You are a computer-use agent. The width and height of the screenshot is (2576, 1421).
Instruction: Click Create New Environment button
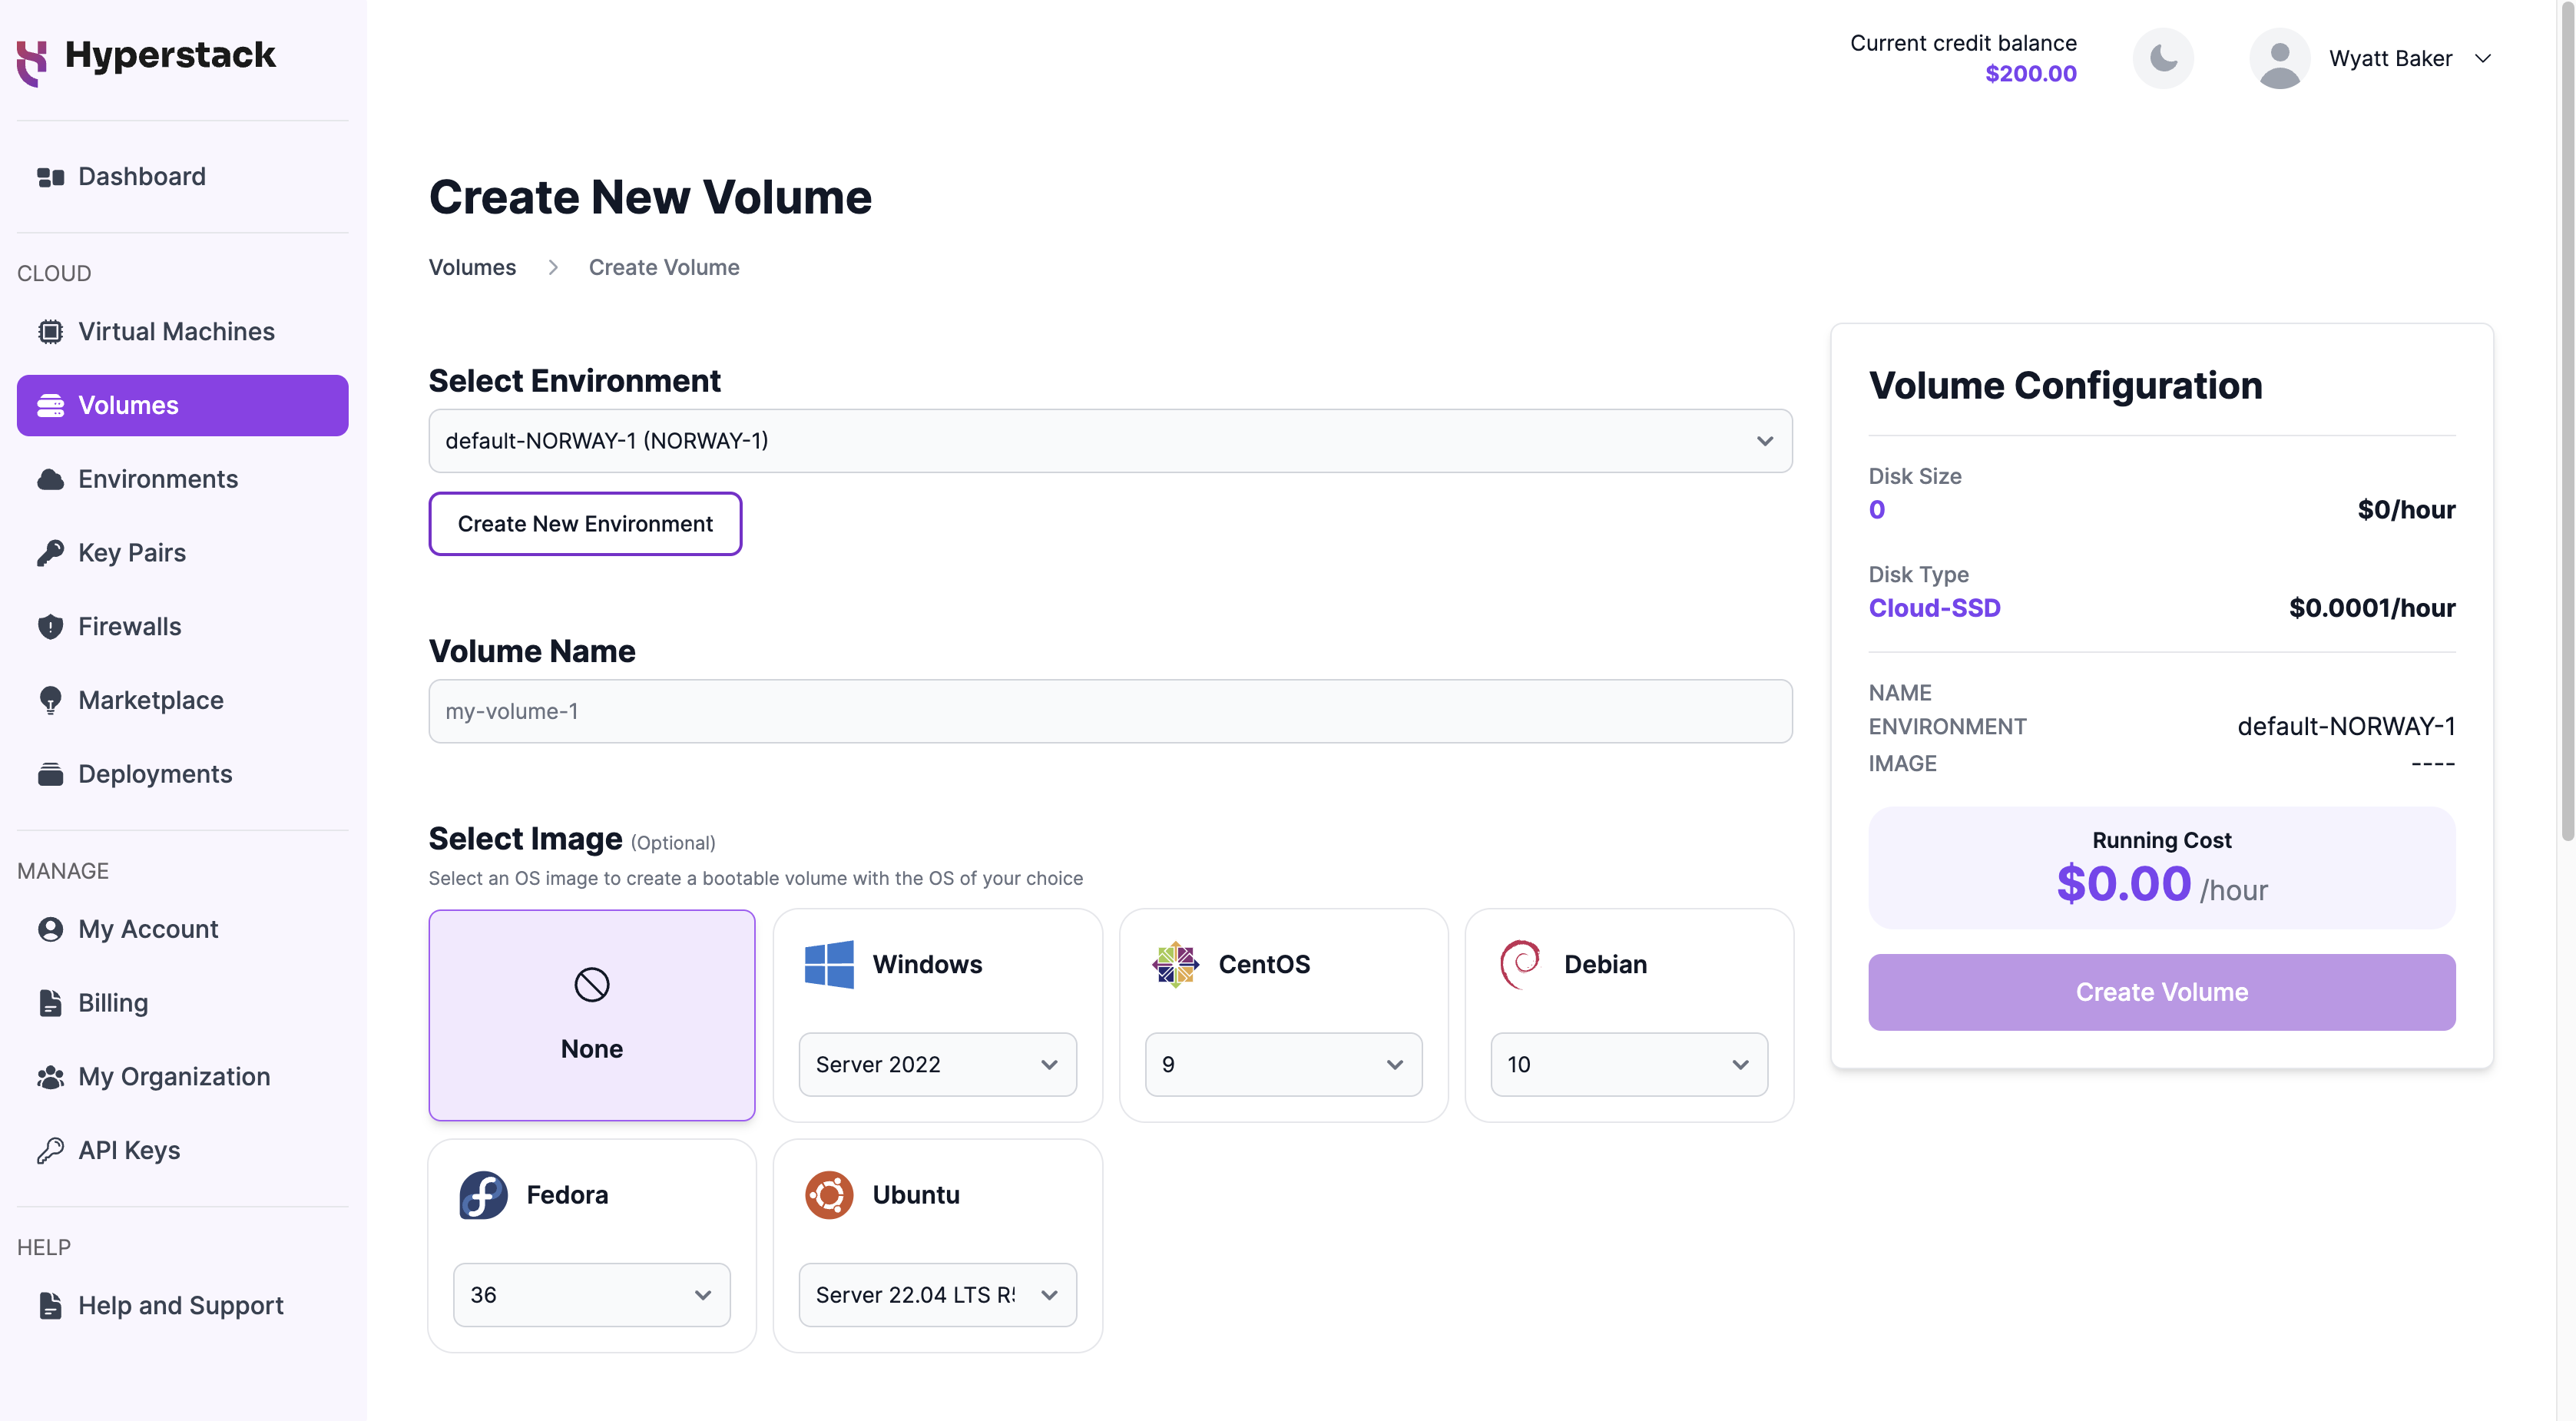pyautogui.click(x=585, y=524)
